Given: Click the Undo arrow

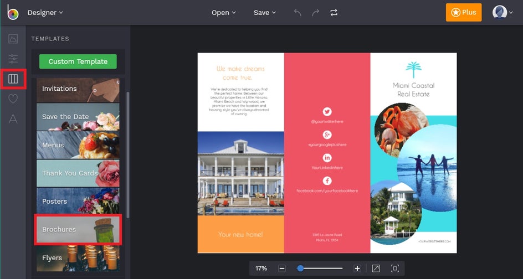Looking at the screenshot, I should [298, 13].
